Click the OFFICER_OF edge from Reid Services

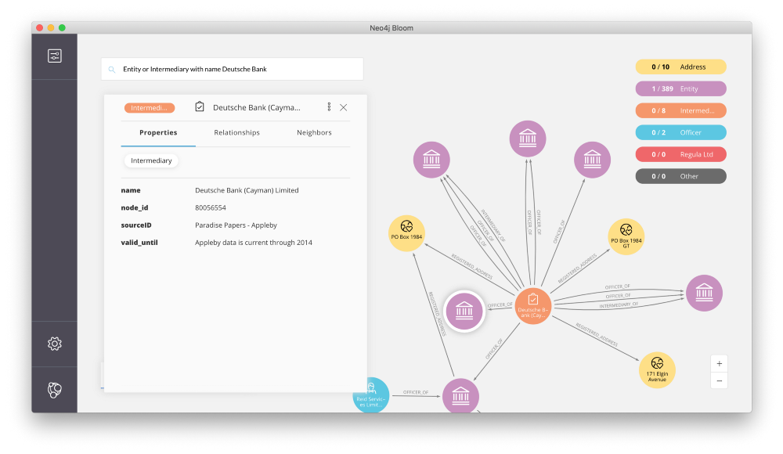(x=416, y=393)
